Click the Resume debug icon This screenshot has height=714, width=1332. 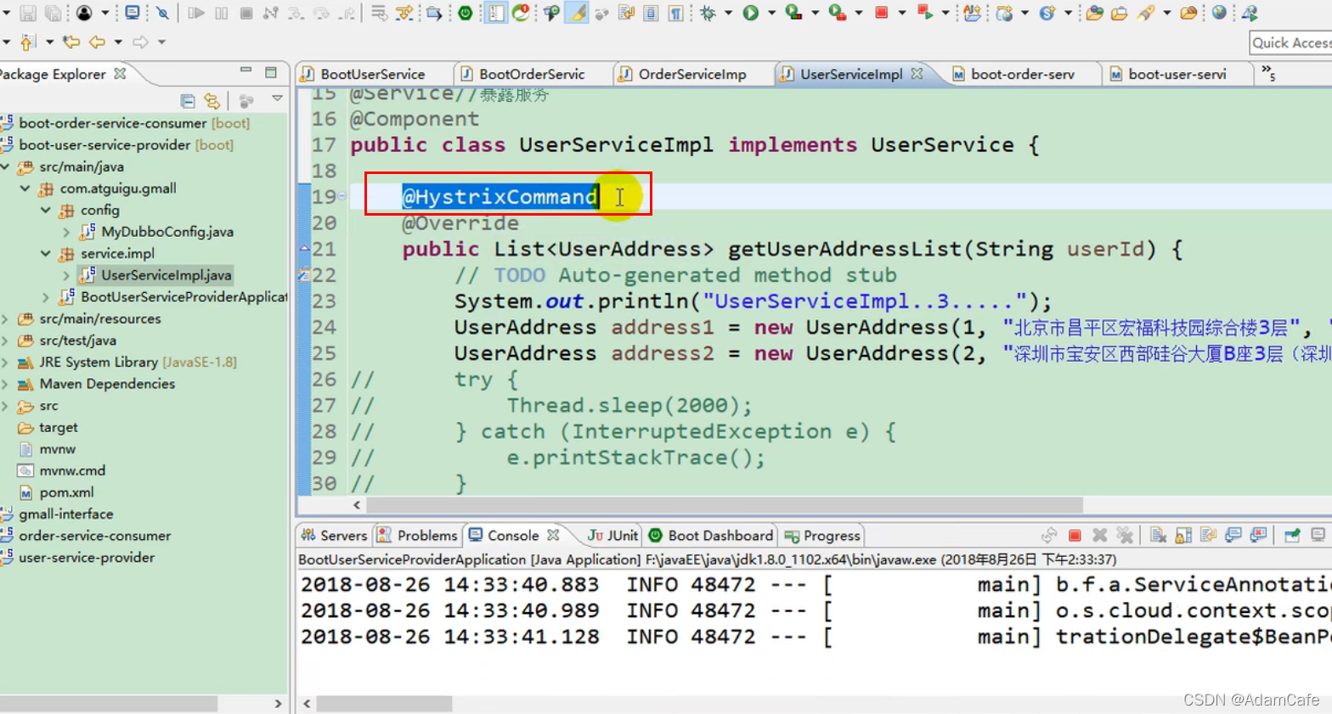195,13
